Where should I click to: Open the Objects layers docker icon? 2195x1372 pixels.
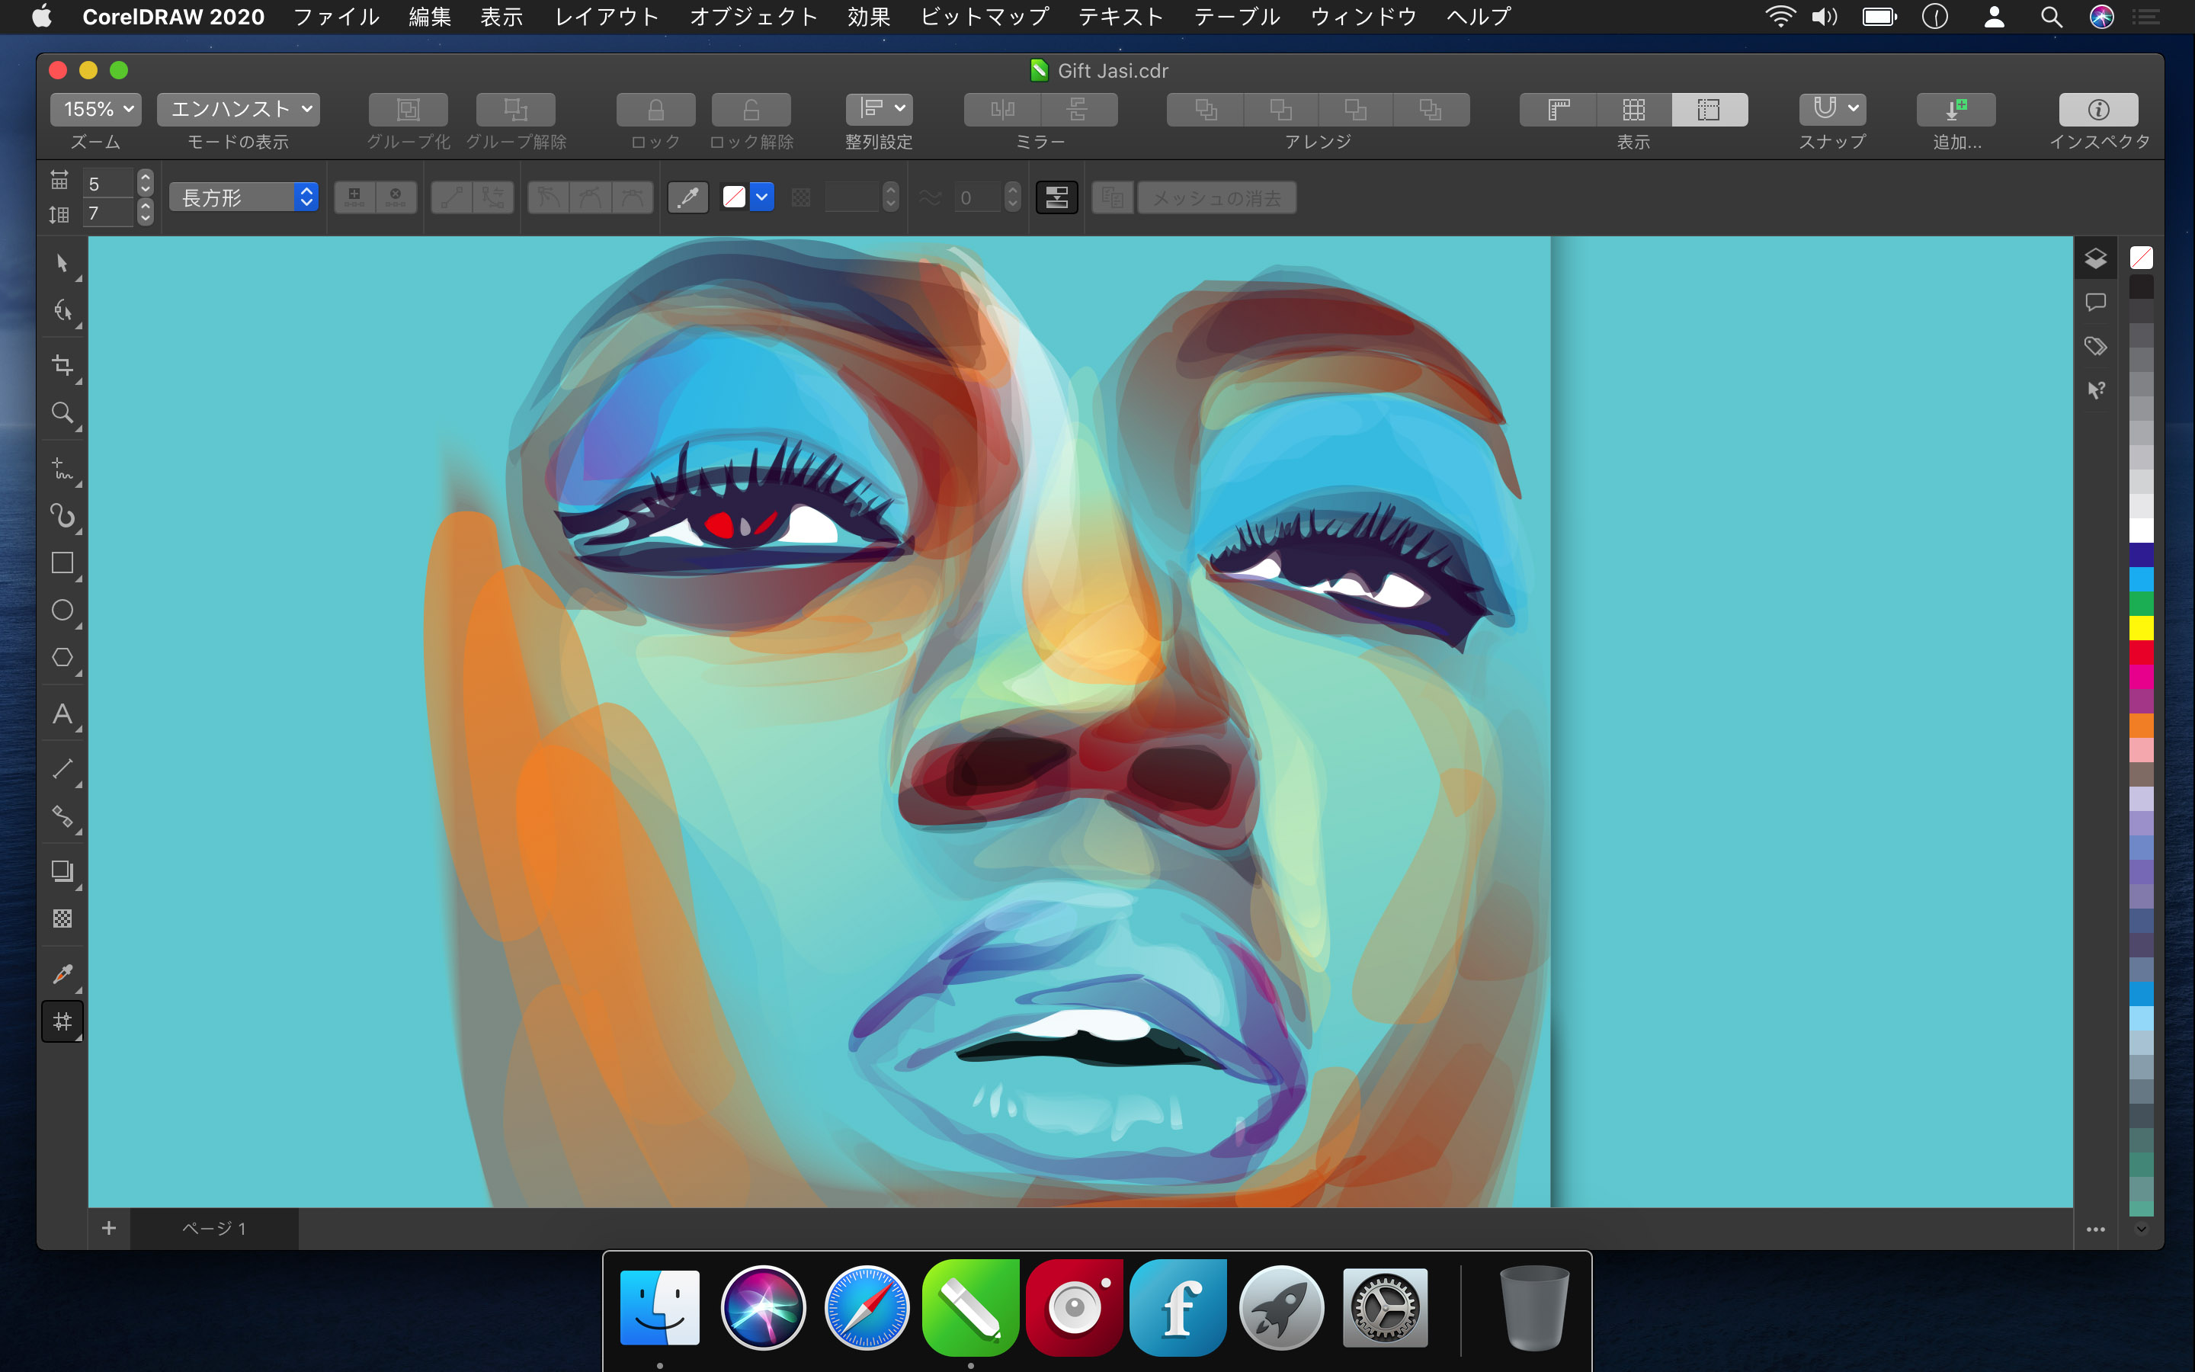point(2095,259)
